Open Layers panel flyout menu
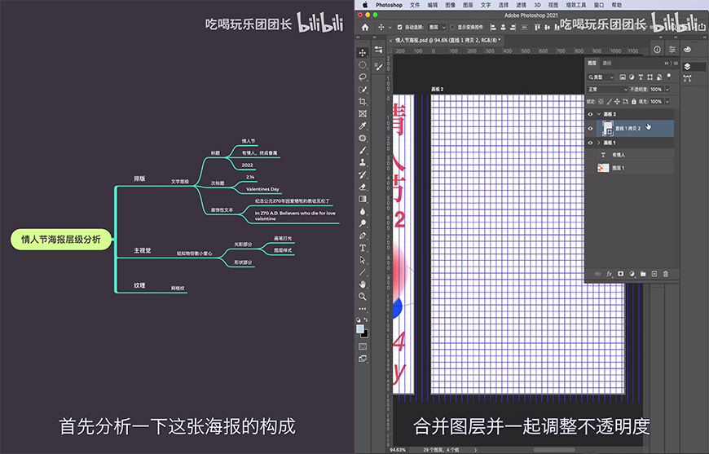The image size is (709, 454). (x=676, y=64)
